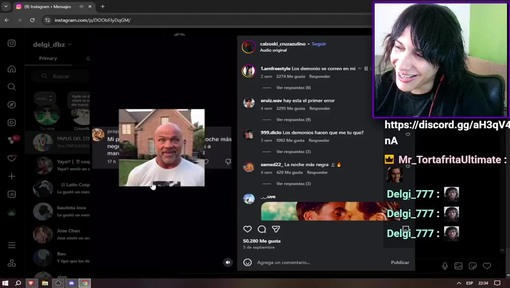Open emoji picker in comment box

click(248, 262)
